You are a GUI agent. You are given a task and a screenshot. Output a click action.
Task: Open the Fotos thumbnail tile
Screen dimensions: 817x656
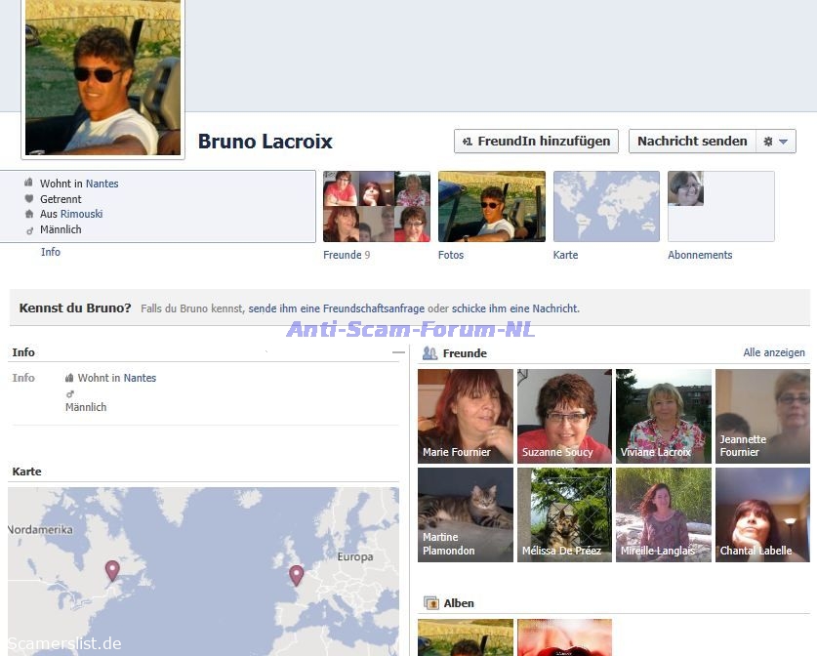[491, 207]
